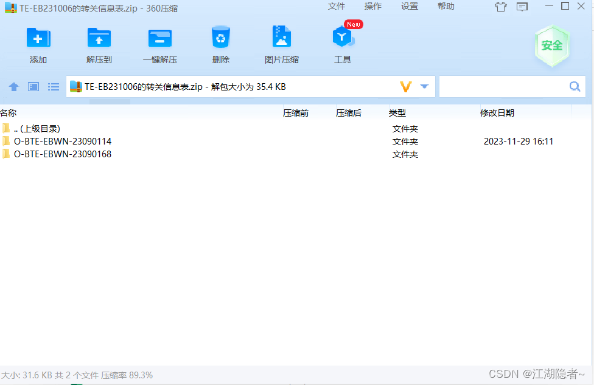Viewport: 594px width, 385px height.
Task: Sort by the 压缩后 column header
Action: coord(349,113)
